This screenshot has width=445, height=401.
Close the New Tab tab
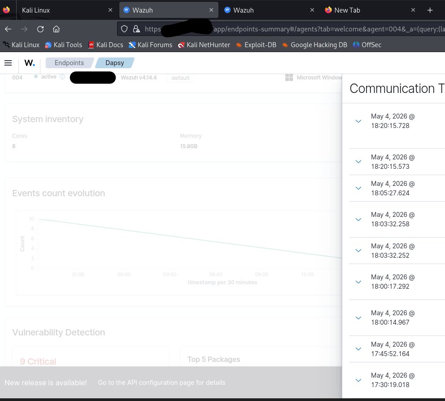coord(413,10)
